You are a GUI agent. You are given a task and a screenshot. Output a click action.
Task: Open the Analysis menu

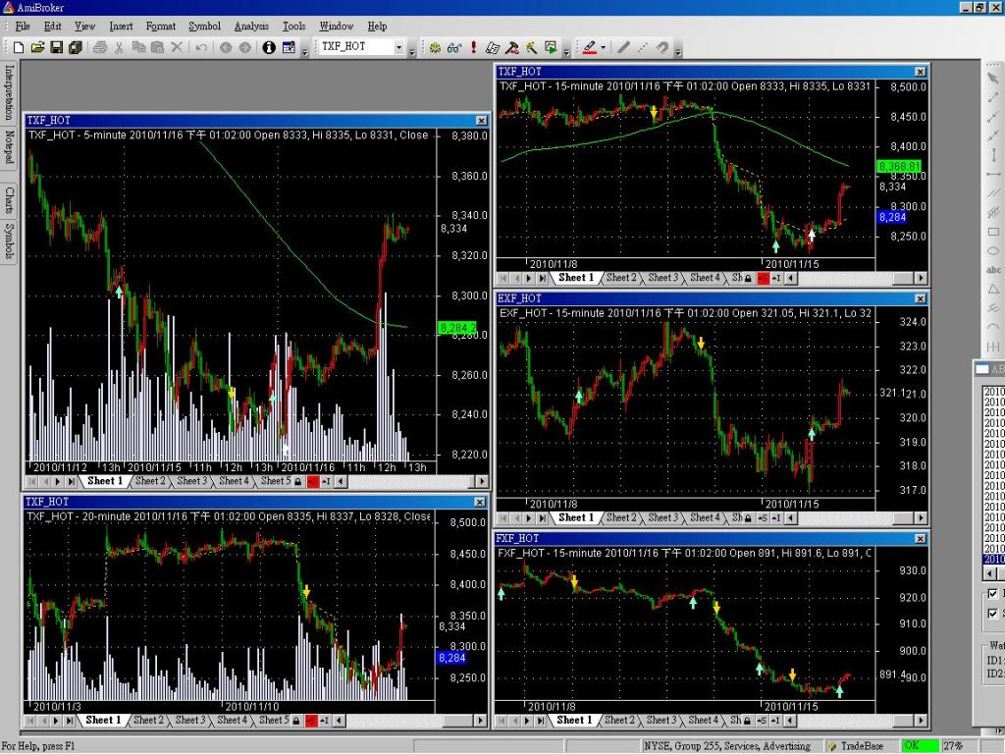[x=251, y=27]
